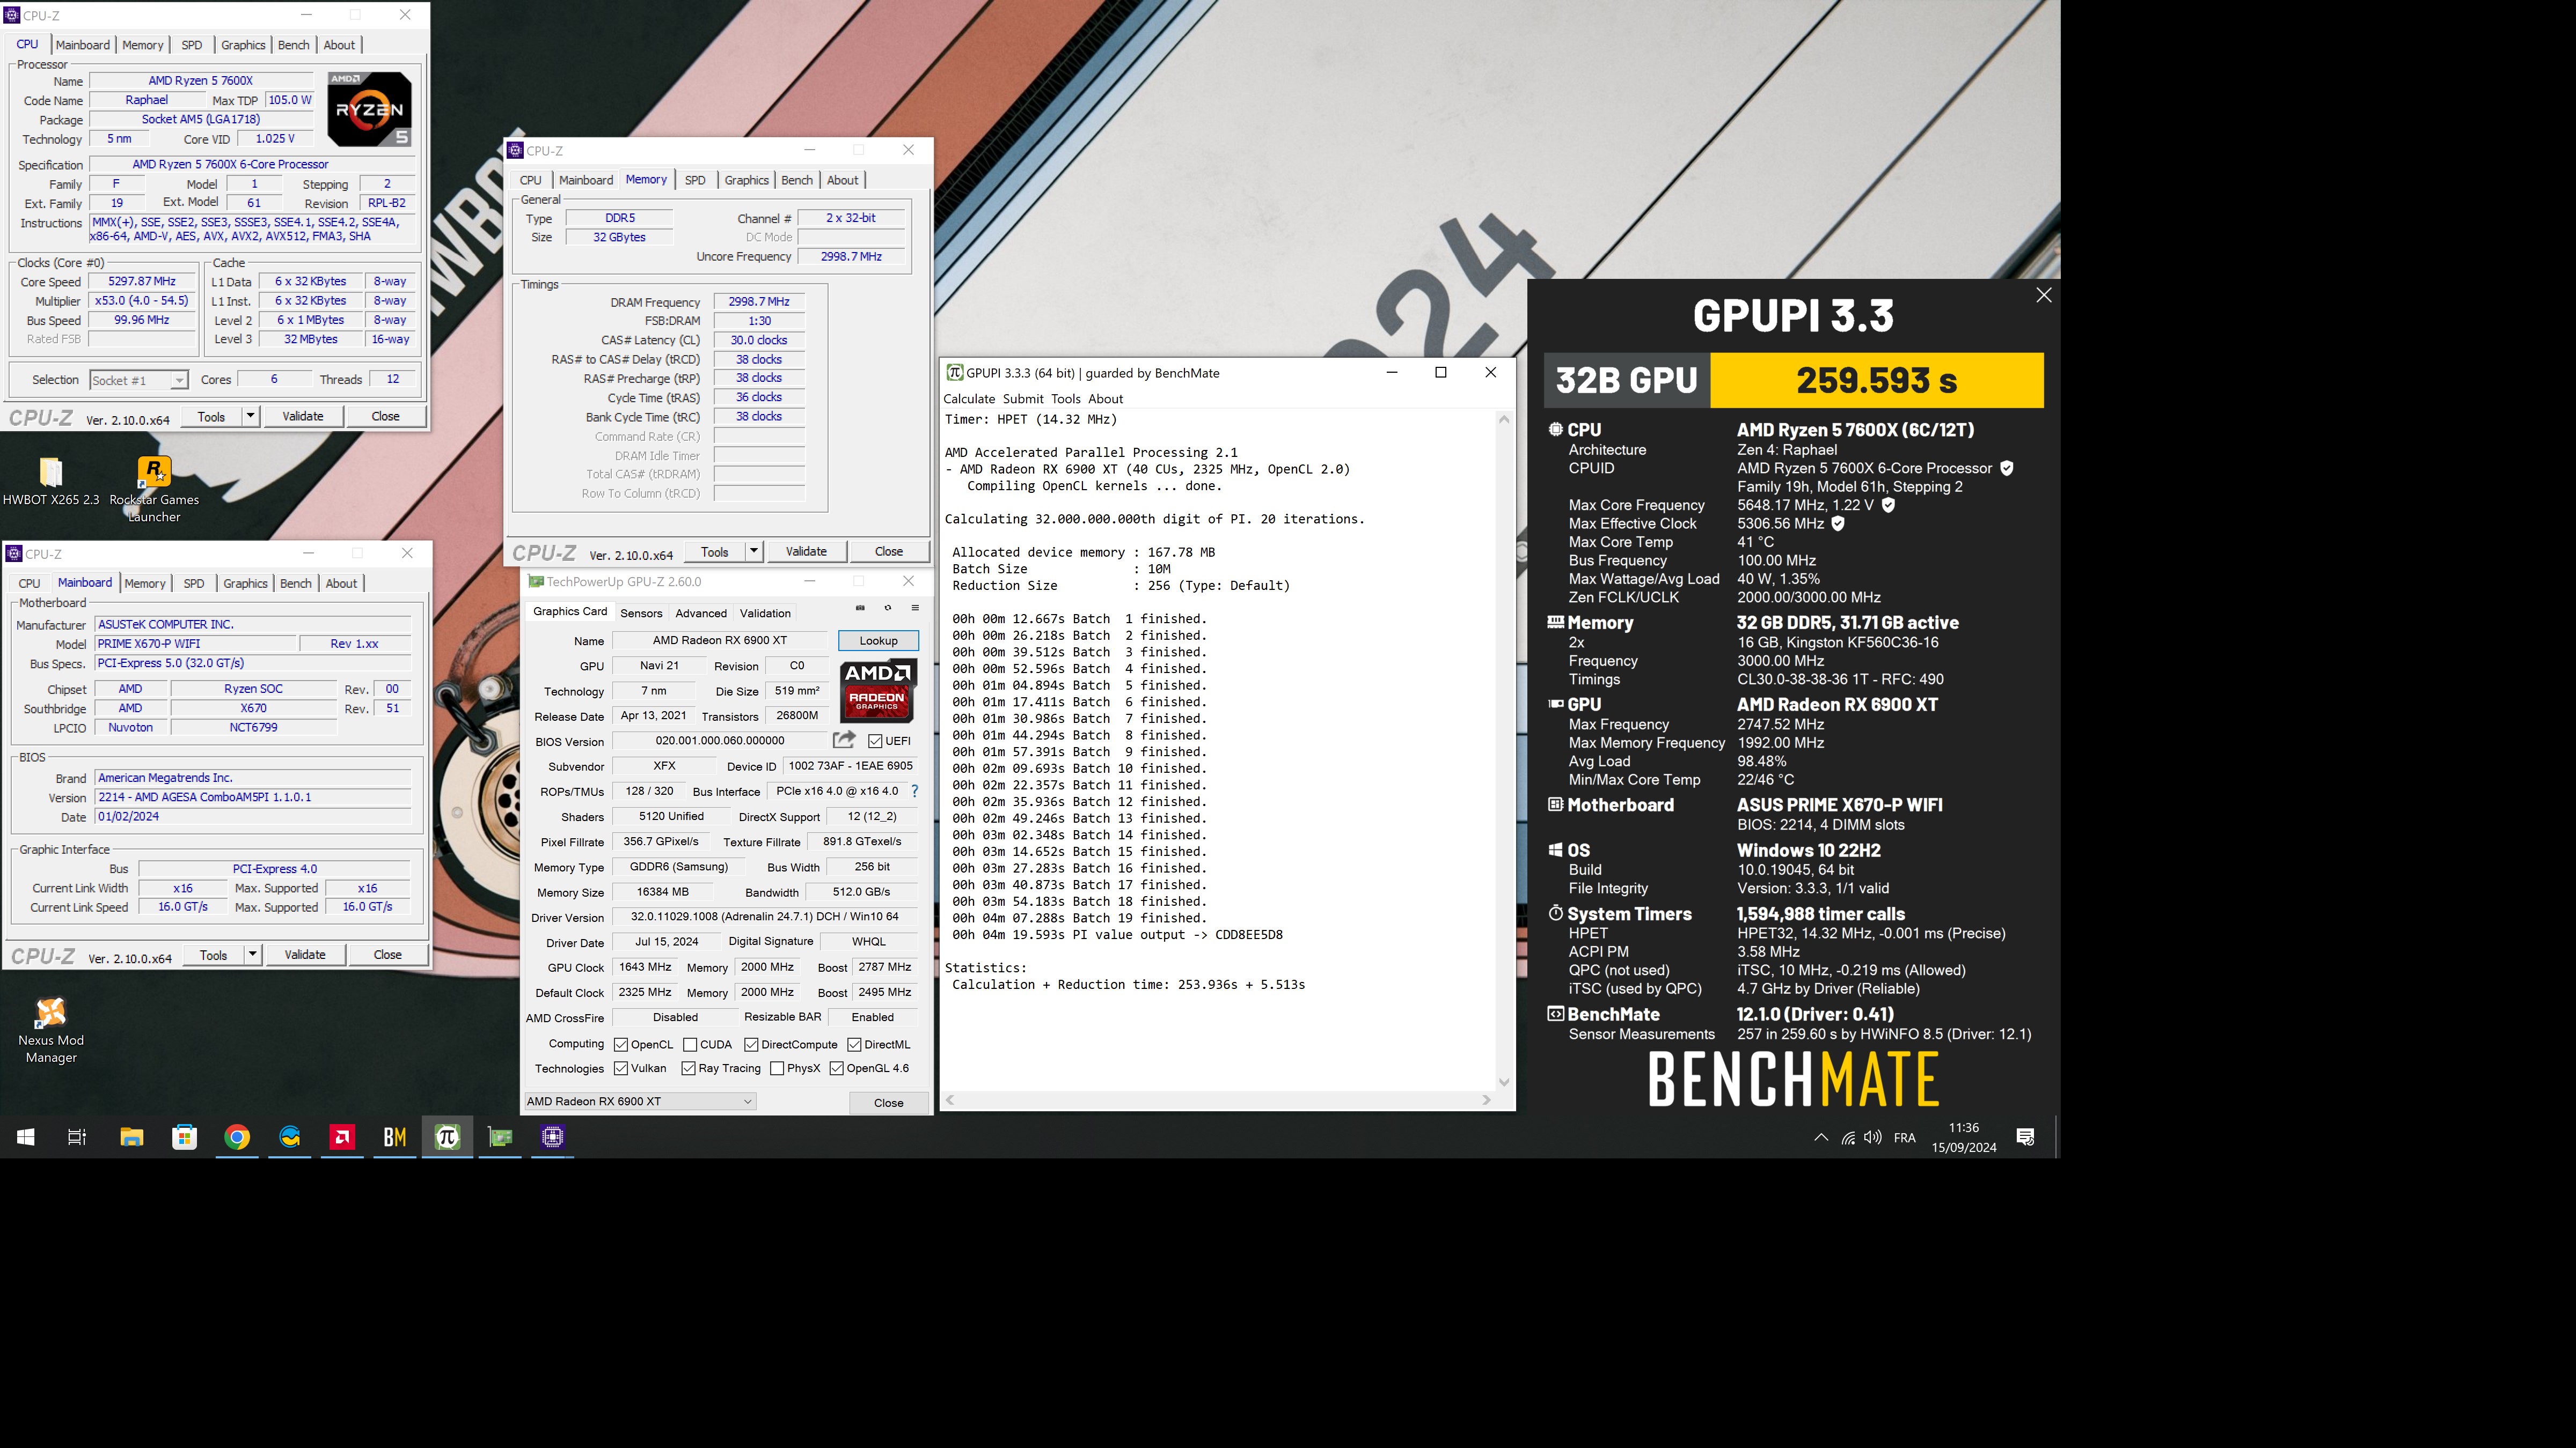Toggle the DirectCompute checkbox

coord(751,1044)
